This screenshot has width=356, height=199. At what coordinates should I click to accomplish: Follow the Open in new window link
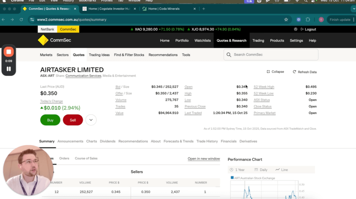pos(204,159)
